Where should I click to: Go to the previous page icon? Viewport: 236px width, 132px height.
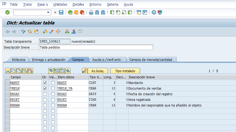(118, 12)
